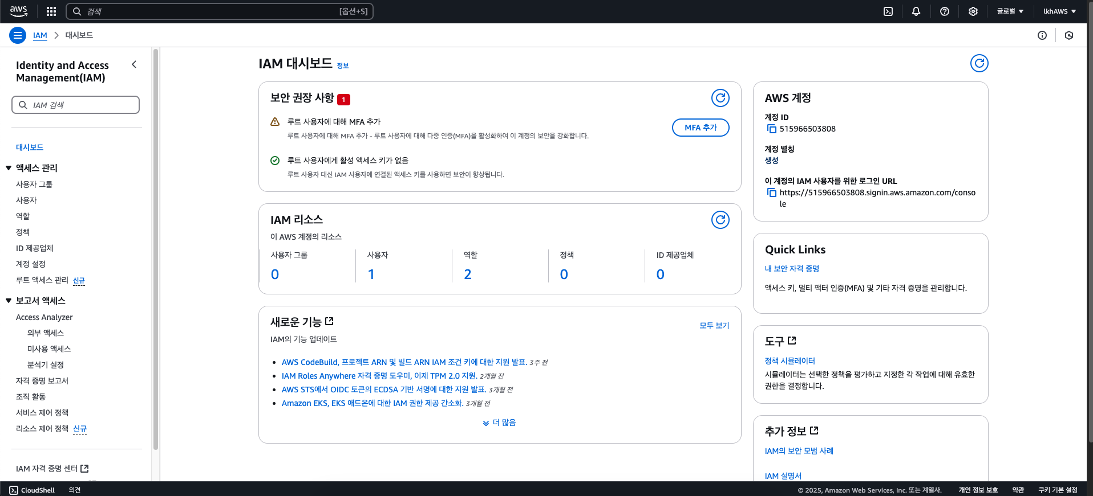1093x496 pixels.
Task: Open ID 제공업체 in sidebar
Action: (x=35, y=248)
